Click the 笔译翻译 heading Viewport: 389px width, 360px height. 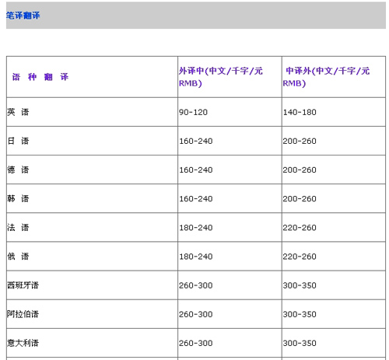point(23,16)
